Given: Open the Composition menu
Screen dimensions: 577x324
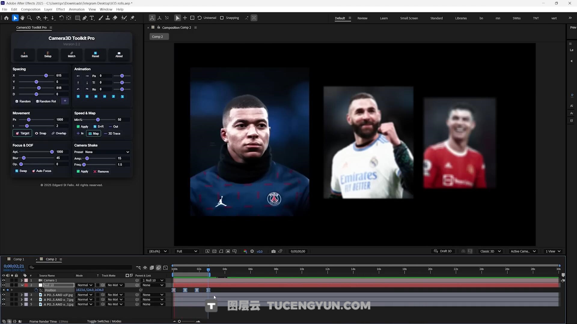Looking at the screenshot, I should [30, 9].
